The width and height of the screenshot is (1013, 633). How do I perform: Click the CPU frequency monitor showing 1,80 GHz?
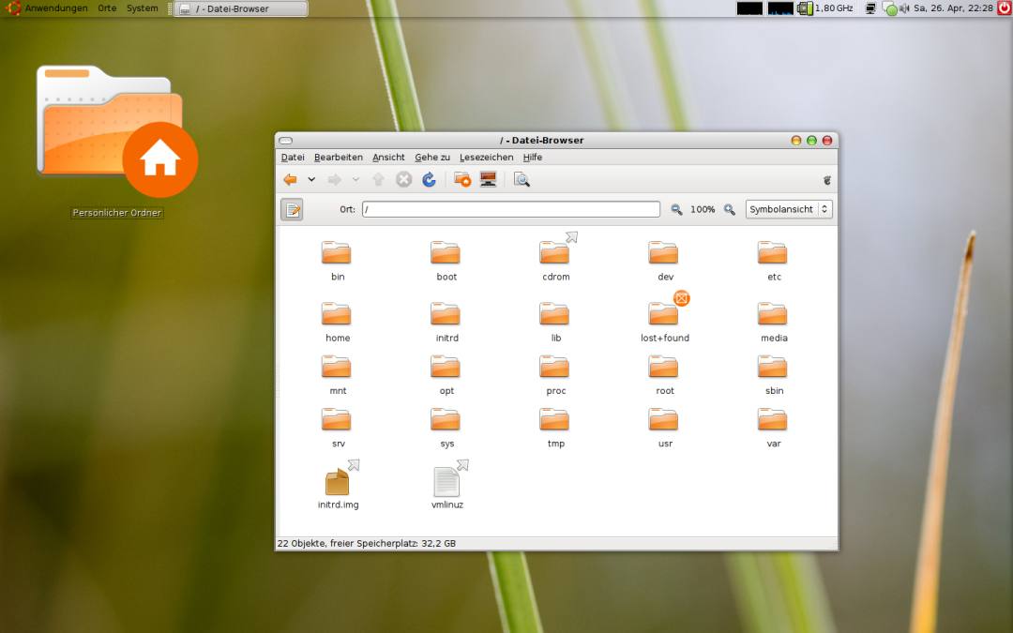point(825,8)
